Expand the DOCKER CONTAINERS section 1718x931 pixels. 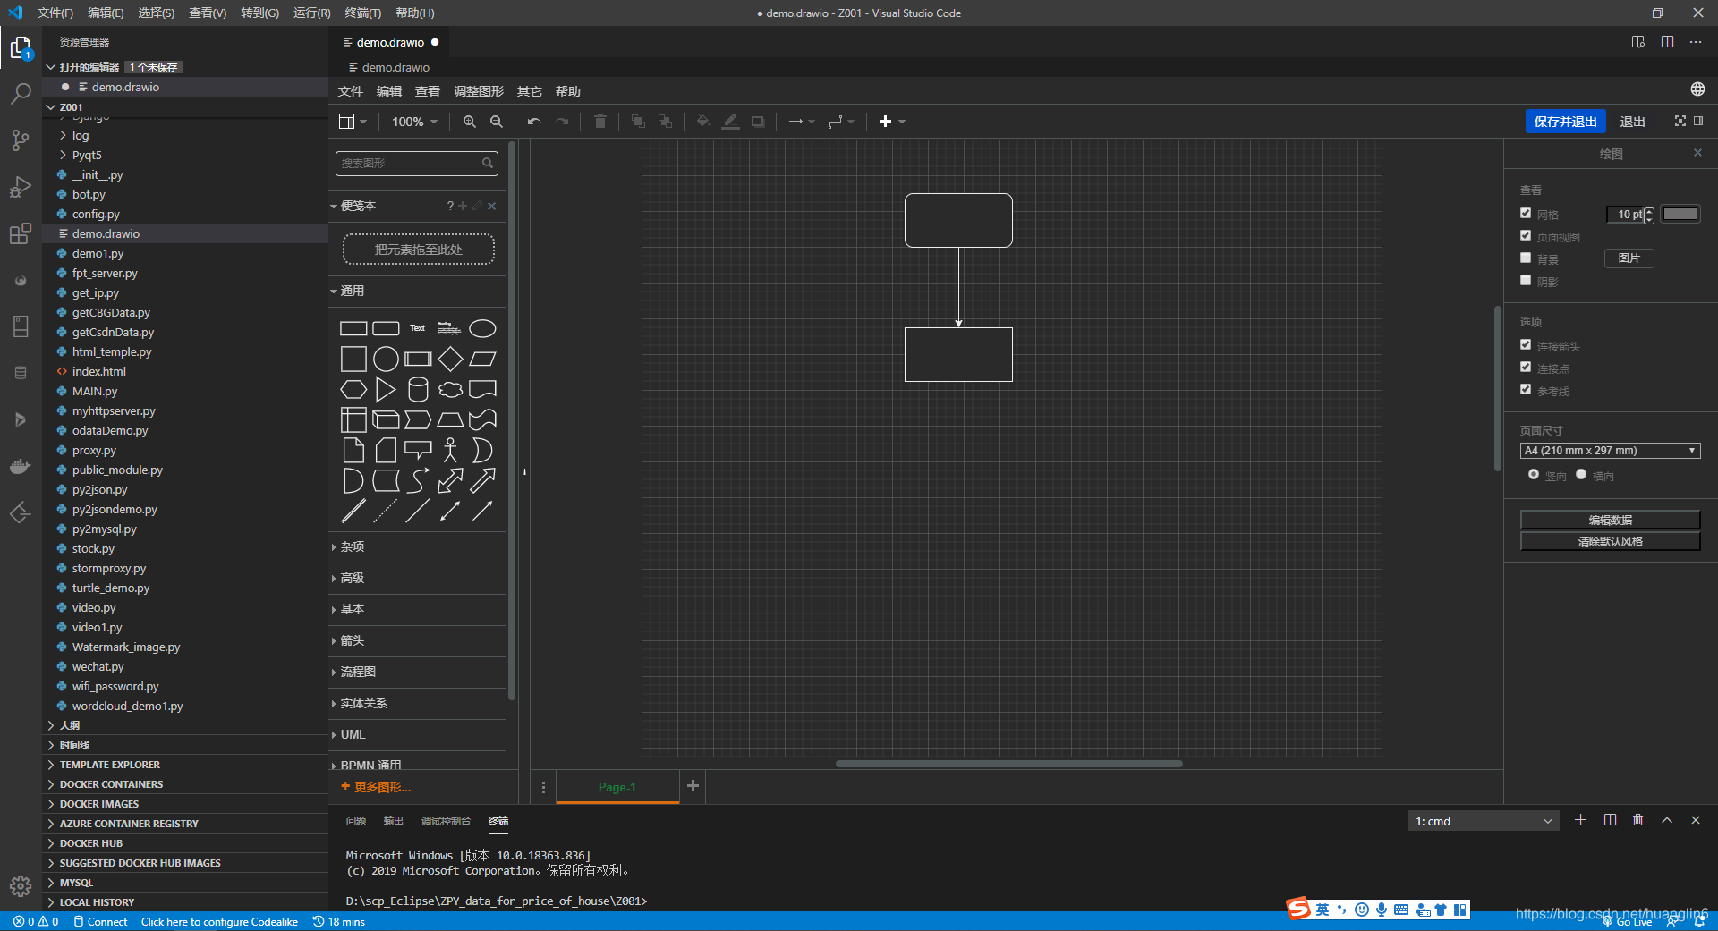pyautogui.click(x=185, y=784)
